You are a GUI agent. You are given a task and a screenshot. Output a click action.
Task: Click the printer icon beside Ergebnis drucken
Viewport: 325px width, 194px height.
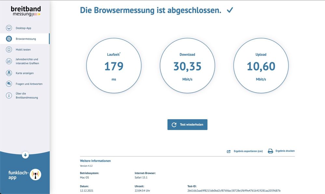[270, 151]
